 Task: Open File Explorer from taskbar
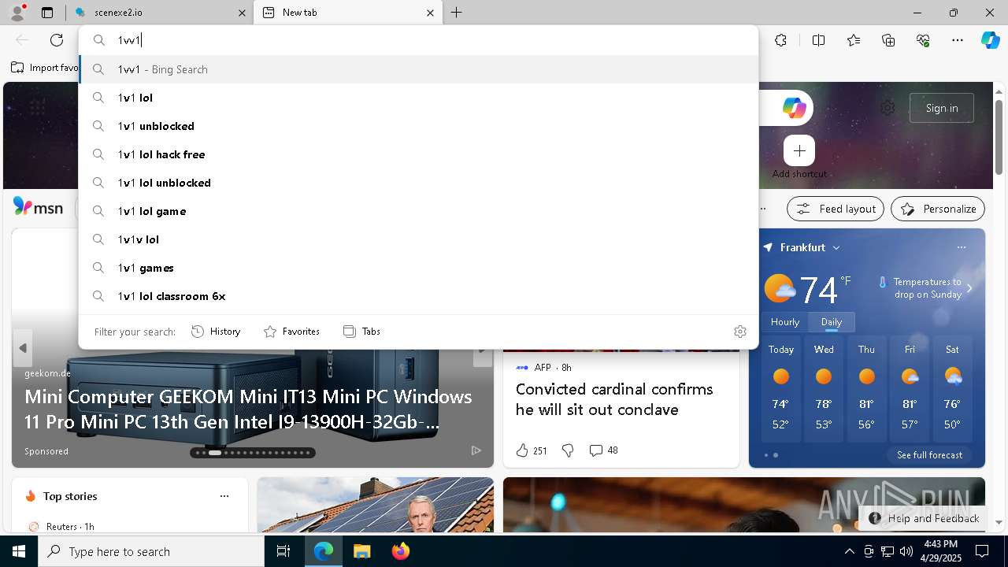point(361,551)
